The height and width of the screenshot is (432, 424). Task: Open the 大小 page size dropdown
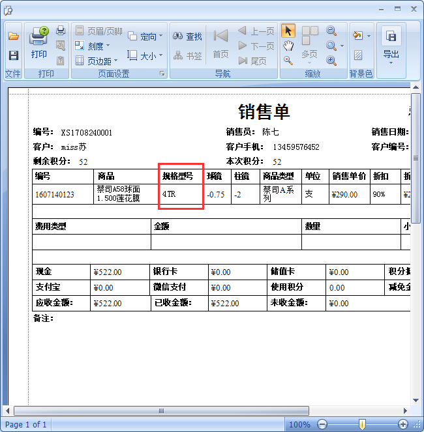145,56
